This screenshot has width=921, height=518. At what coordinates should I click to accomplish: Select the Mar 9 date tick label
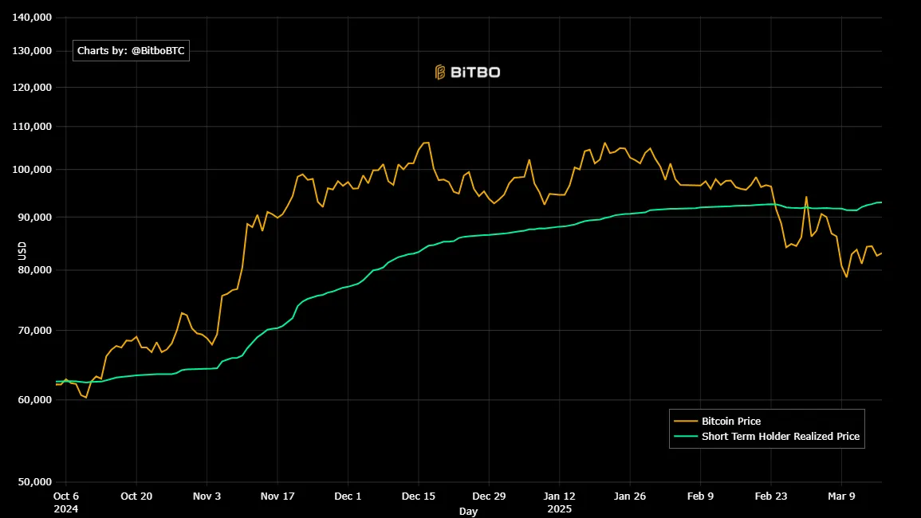(842, 496)
